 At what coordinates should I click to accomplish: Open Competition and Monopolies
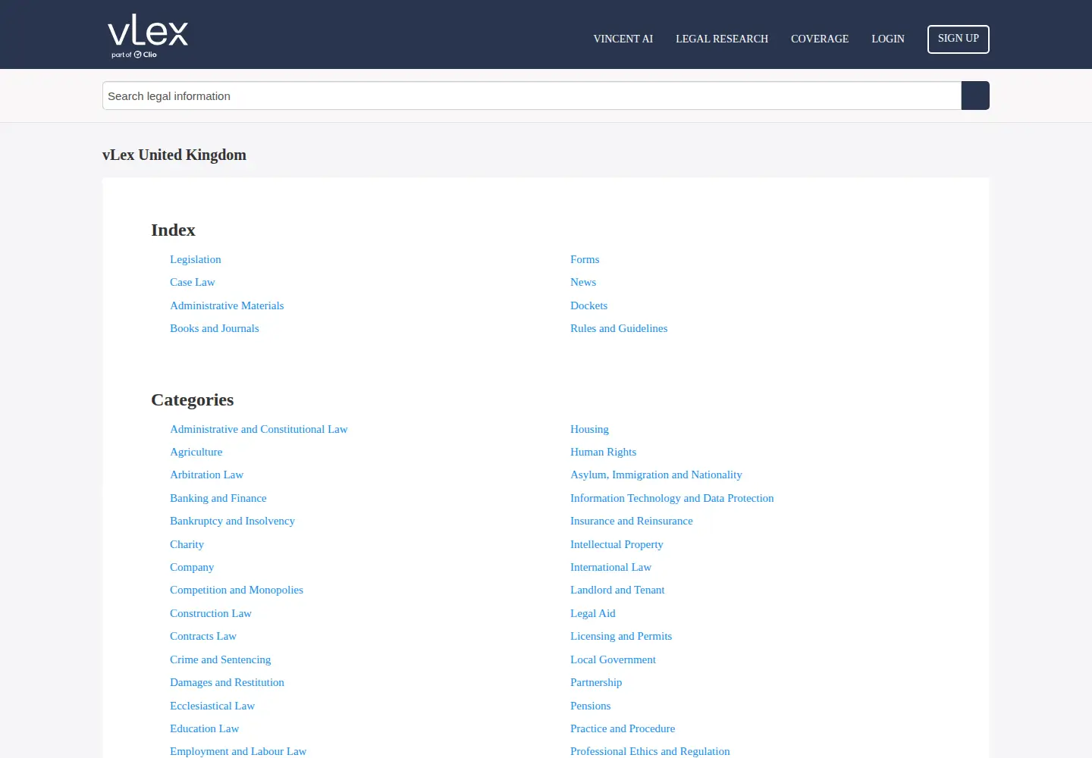(237, 590)
